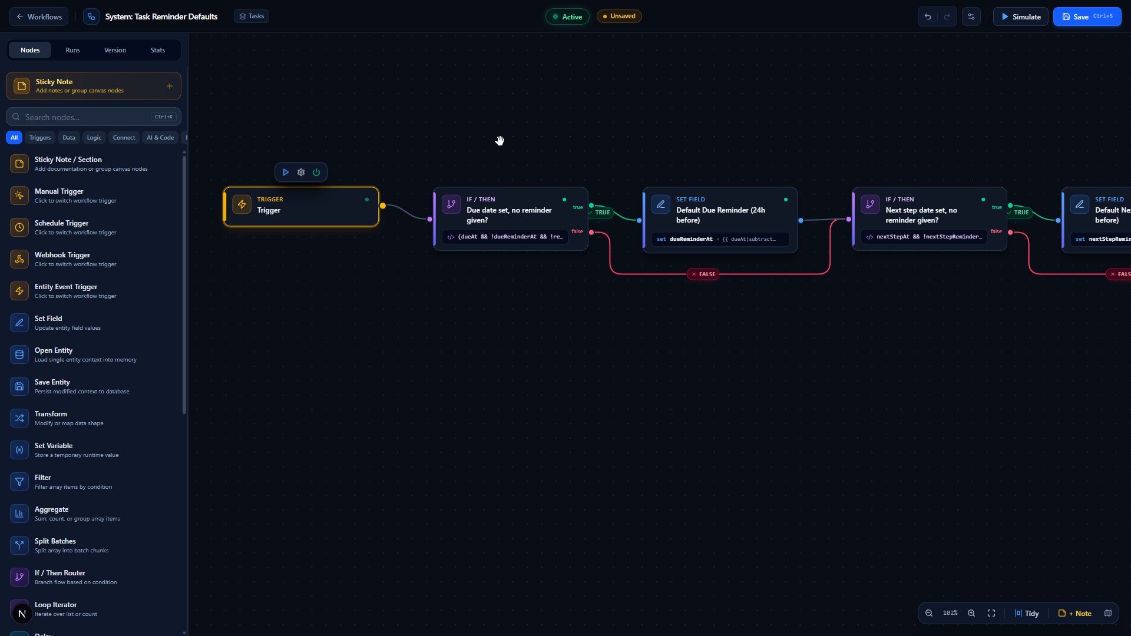Switch to the Runs tab

coord(72,50)
